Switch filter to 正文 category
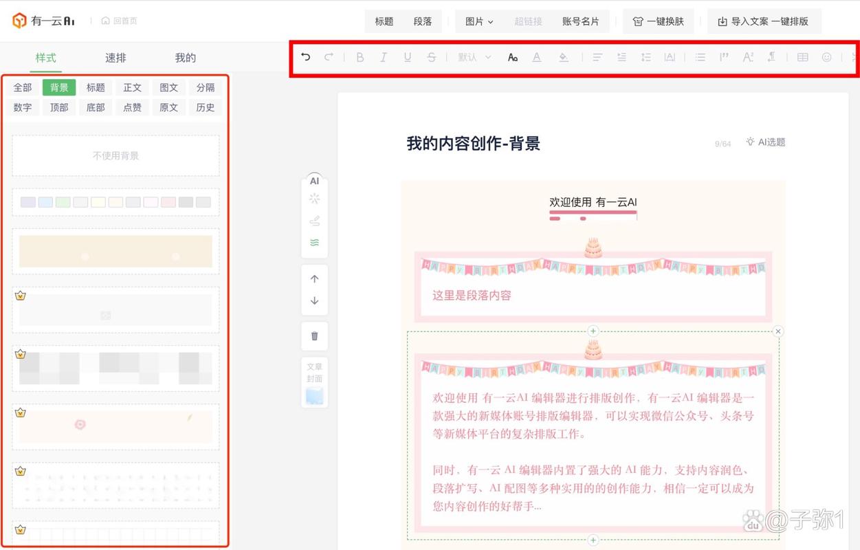Image resolution: width=860 pixels, height=550 pixels. [x=132, y=87]
